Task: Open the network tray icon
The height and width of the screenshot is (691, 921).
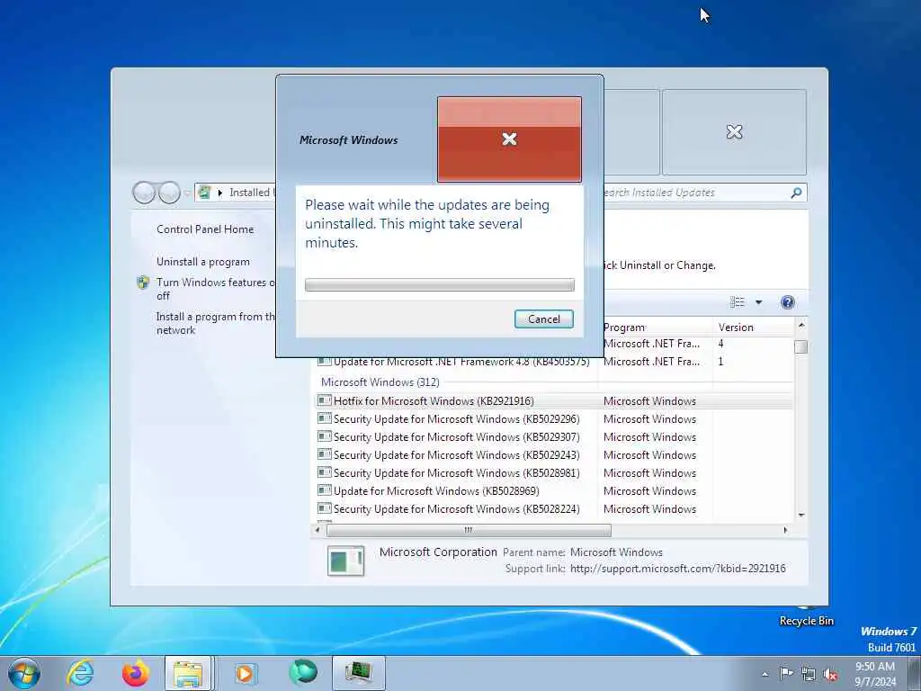Action: (x=809, y=675)
